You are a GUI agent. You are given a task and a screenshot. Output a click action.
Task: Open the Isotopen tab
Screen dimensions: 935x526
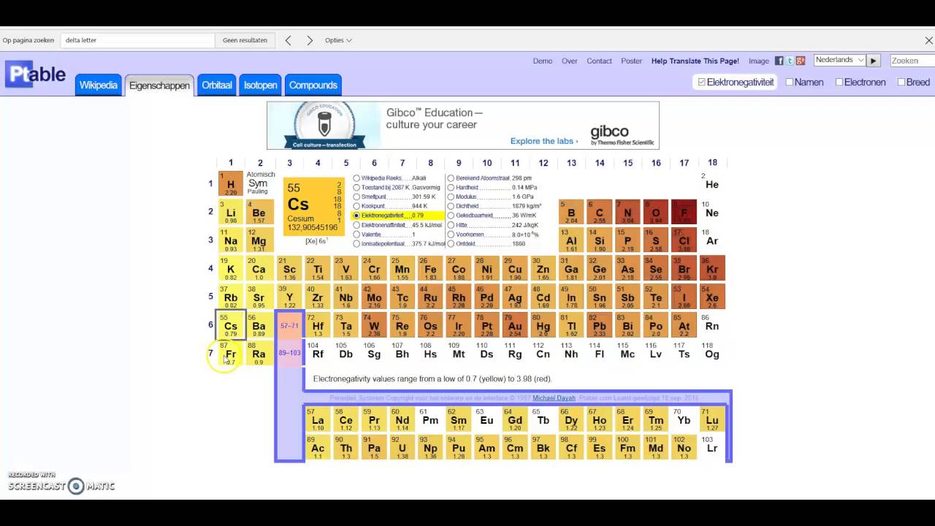coord(260,85)
